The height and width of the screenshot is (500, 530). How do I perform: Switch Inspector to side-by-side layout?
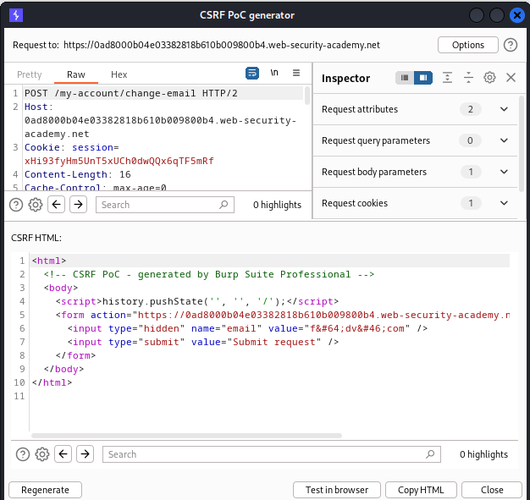[423, 78]
